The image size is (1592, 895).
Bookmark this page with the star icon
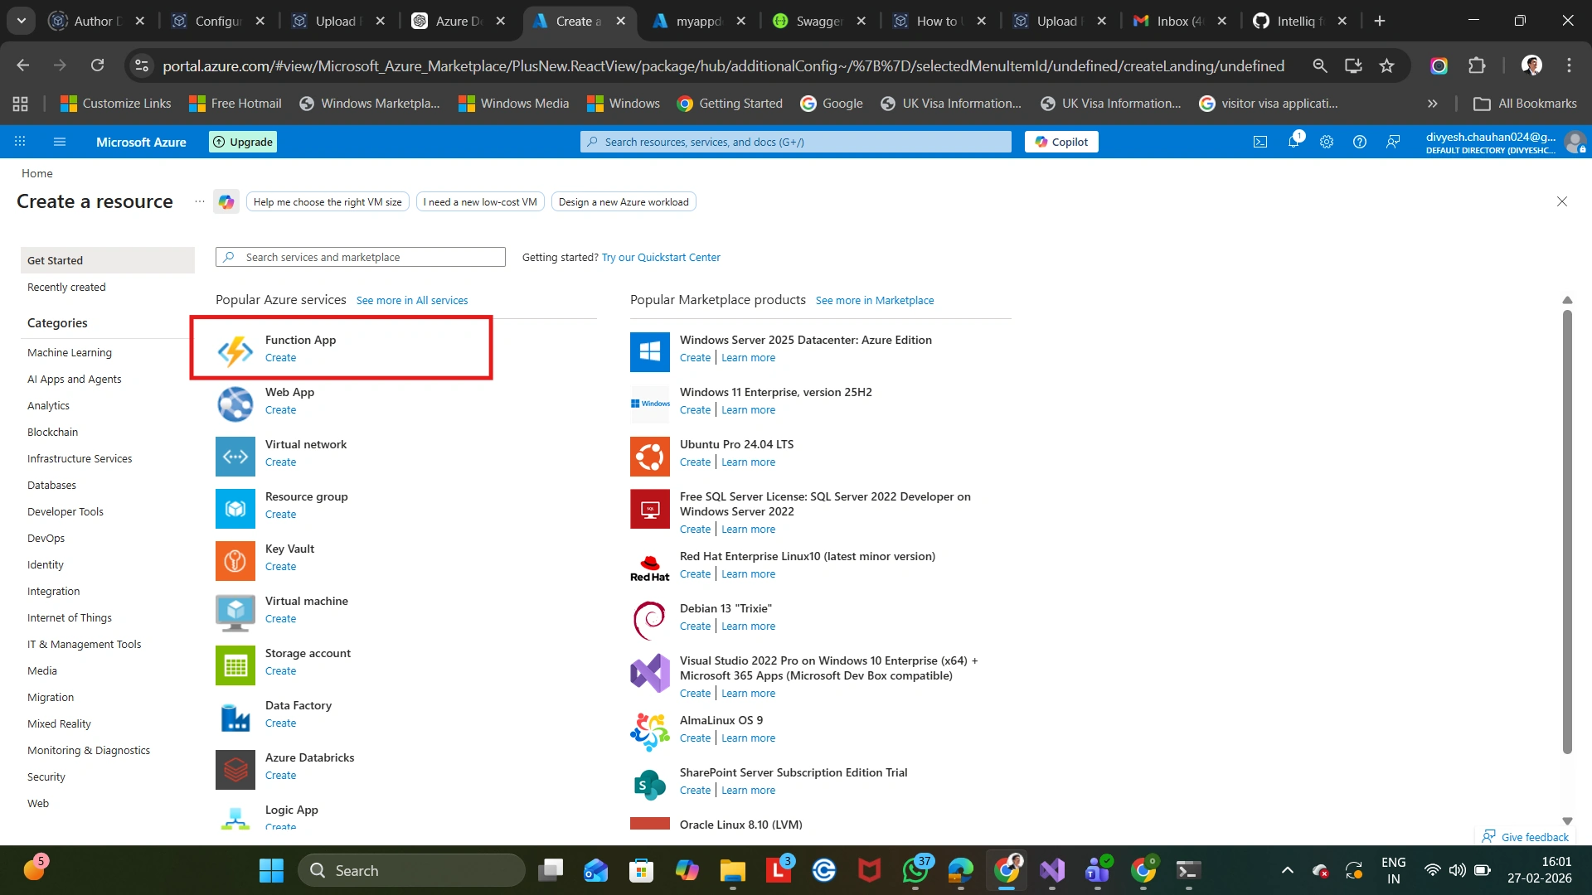point(1386,65)
